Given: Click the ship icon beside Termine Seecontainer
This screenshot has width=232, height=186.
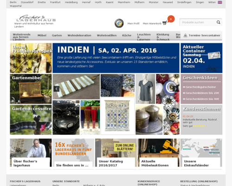Looking at the screenshot, I should [x=185, y=35].
